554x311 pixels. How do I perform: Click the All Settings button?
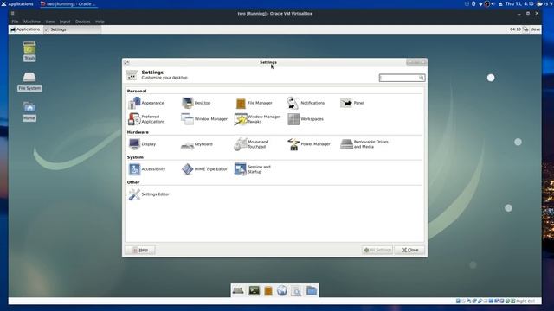[x=377, y=250]
